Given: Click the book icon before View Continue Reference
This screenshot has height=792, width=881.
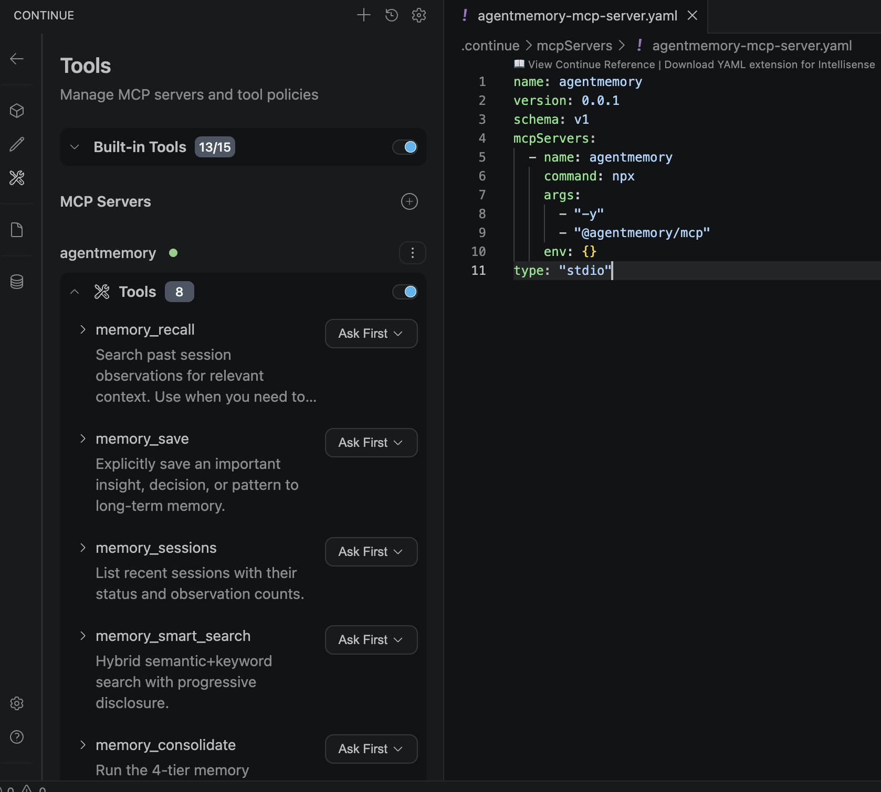Looking at the screenshot, I should 519,64.
